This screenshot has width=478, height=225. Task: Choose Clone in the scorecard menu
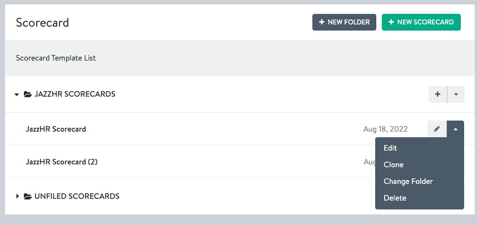click(394, 164)
